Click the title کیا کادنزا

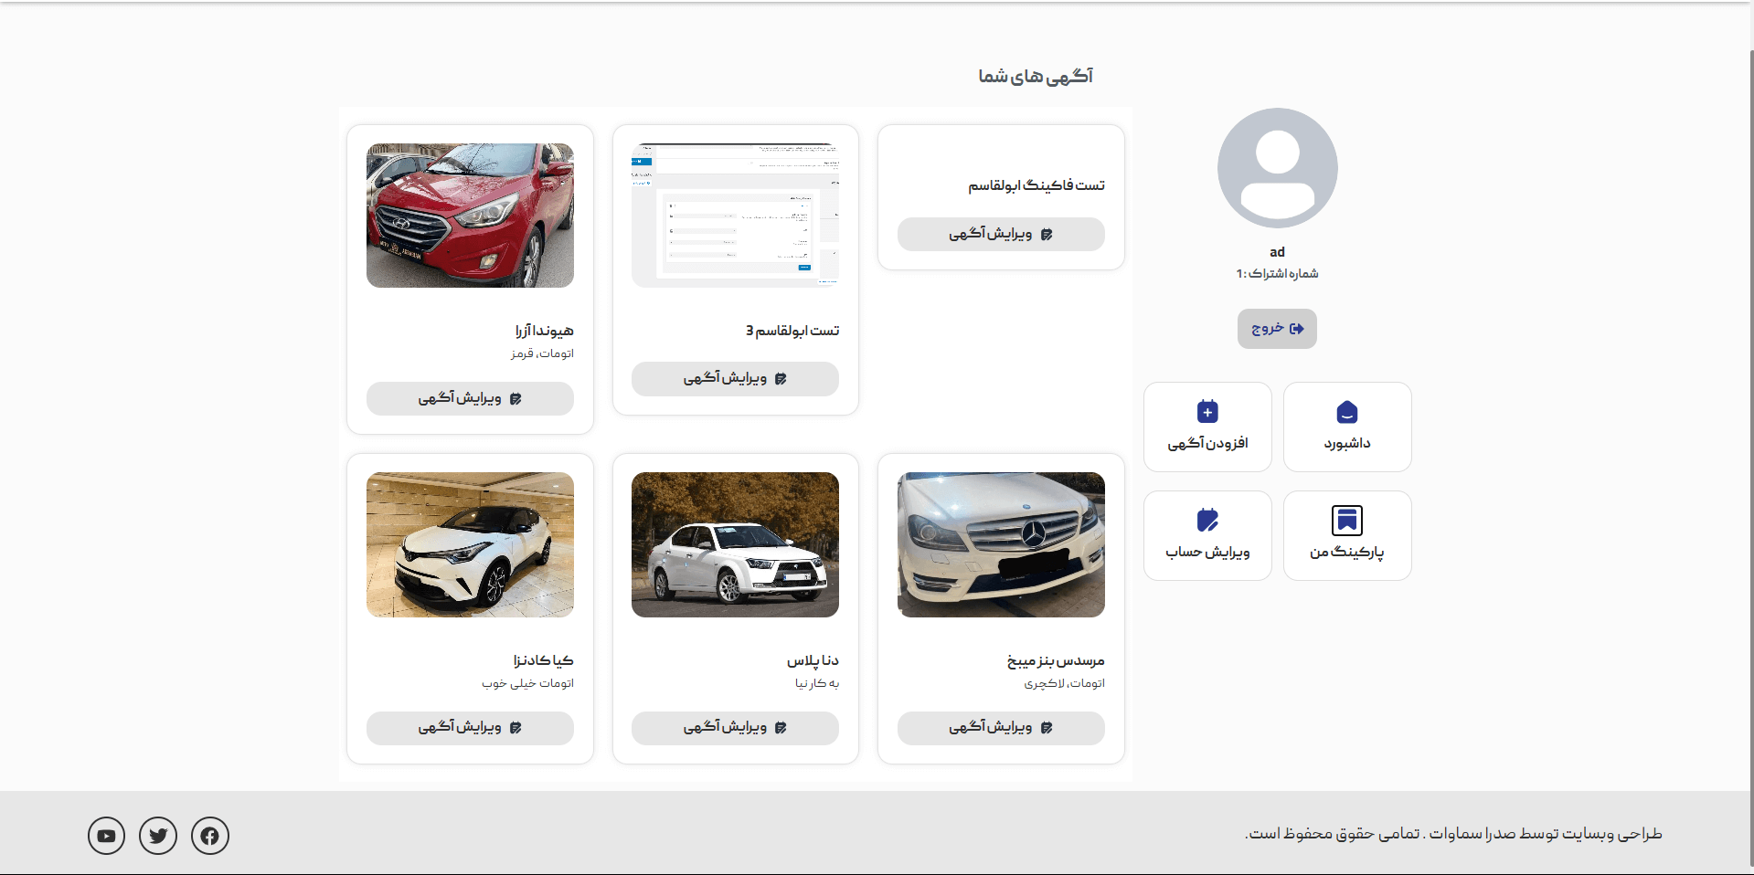pyautogui.click(x=543, y=660)
